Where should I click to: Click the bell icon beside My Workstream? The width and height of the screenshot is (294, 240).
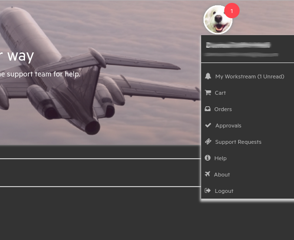[208, 76]
